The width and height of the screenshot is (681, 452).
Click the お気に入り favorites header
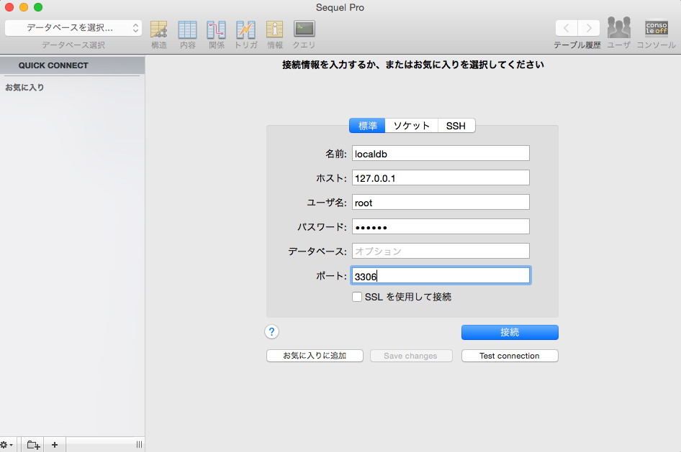point(24,88)
